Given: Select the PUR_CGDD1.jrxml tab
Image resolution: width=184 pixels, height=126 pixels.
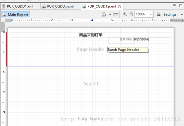Looking at the screenshot, I should pyautogui.click(x=102, y=6).
